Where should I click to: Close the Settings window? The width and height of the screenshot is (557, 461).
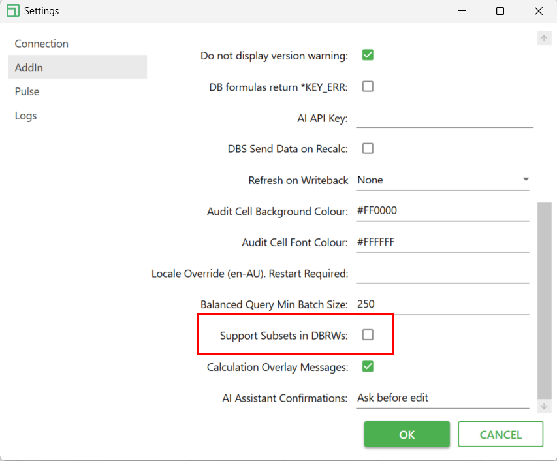pos(539,11)
